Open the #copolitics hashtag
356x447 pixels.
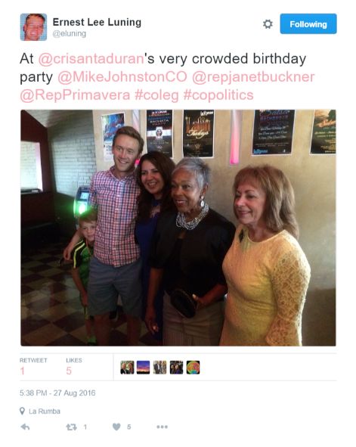coord(218,95)
